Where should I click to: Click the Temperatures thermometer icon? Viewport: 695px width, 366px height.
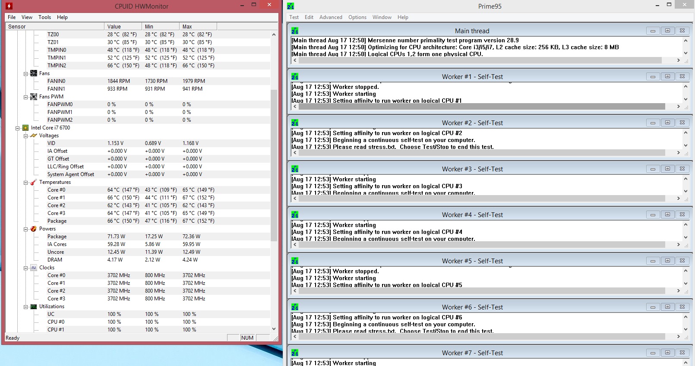[x=34, y=182]
